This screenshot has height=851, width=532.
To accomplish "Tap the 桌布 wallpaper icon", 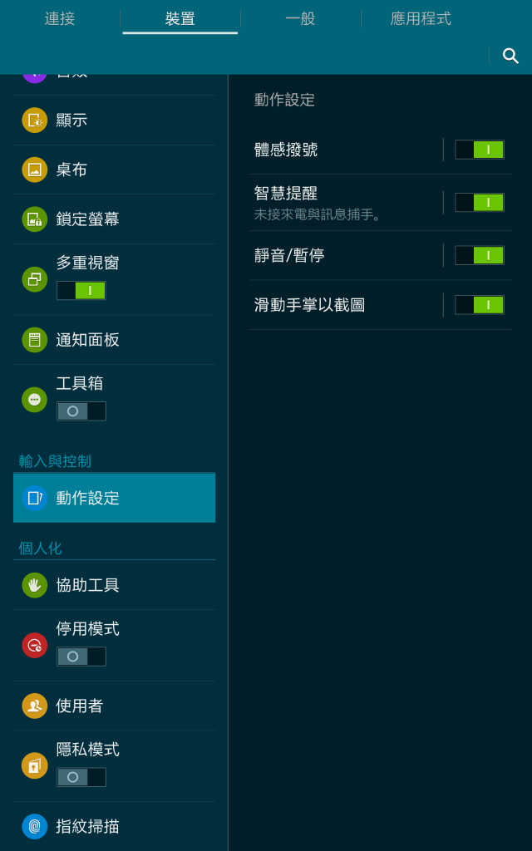I will pos(35,170).
